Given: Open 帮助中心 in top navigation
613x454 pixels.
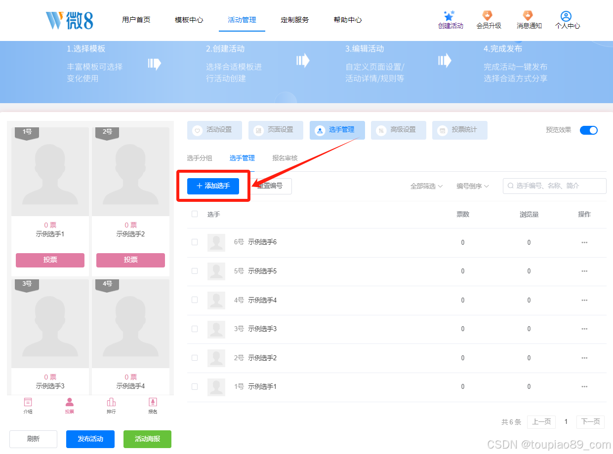Looking at the screenshot, I should click(348, 20).
